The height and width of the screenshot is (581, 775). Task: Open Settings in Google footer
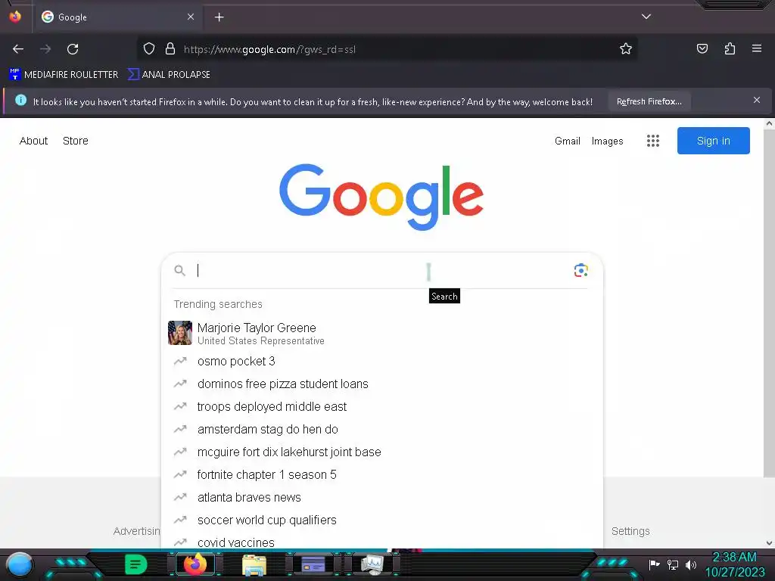[x=630, y=531]
